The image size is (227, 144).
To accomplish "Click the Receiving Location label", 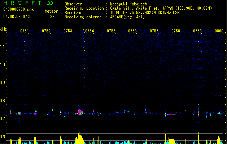I will pyautogui.click(x=84, y=8).
